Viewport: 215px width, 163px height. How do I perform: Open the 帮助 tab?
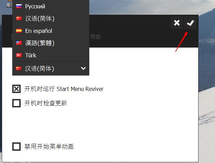[96, 37]
